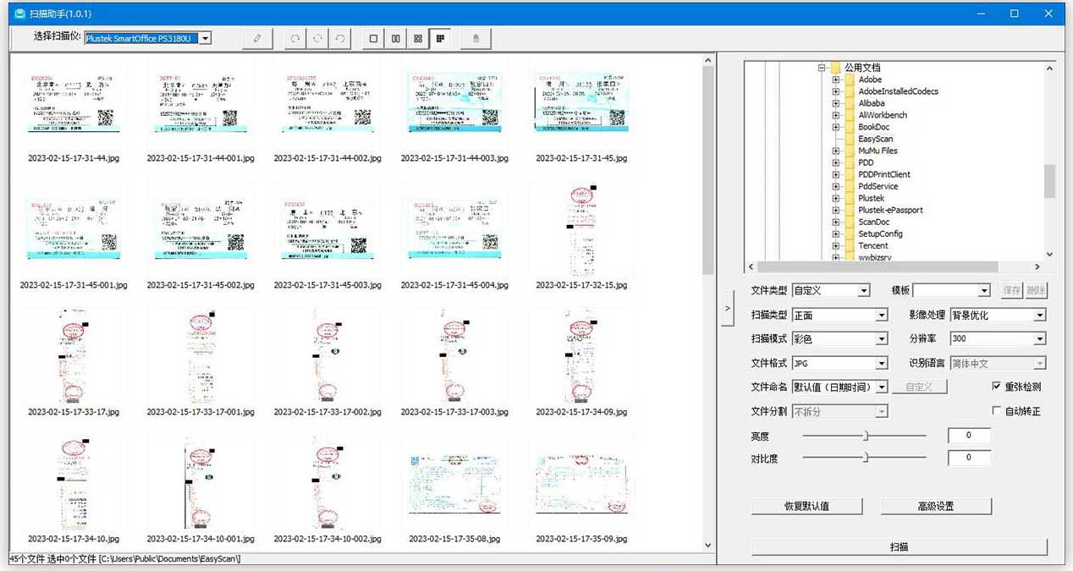Open the 模板 template dropdown
Image resolution: width=1073 pixels, height=571 pixels.
(x=951, y=290)
